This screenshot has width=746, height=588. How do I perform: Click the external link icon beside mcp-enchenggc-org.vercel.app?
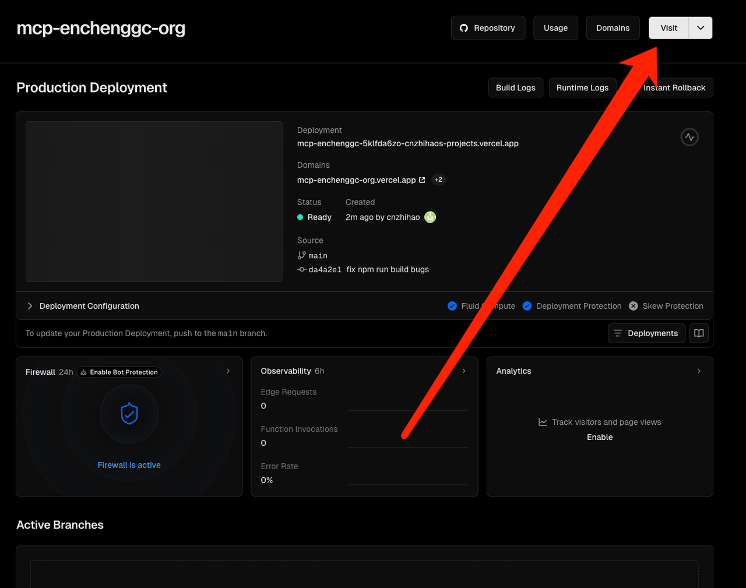click(x=422, y=180)
